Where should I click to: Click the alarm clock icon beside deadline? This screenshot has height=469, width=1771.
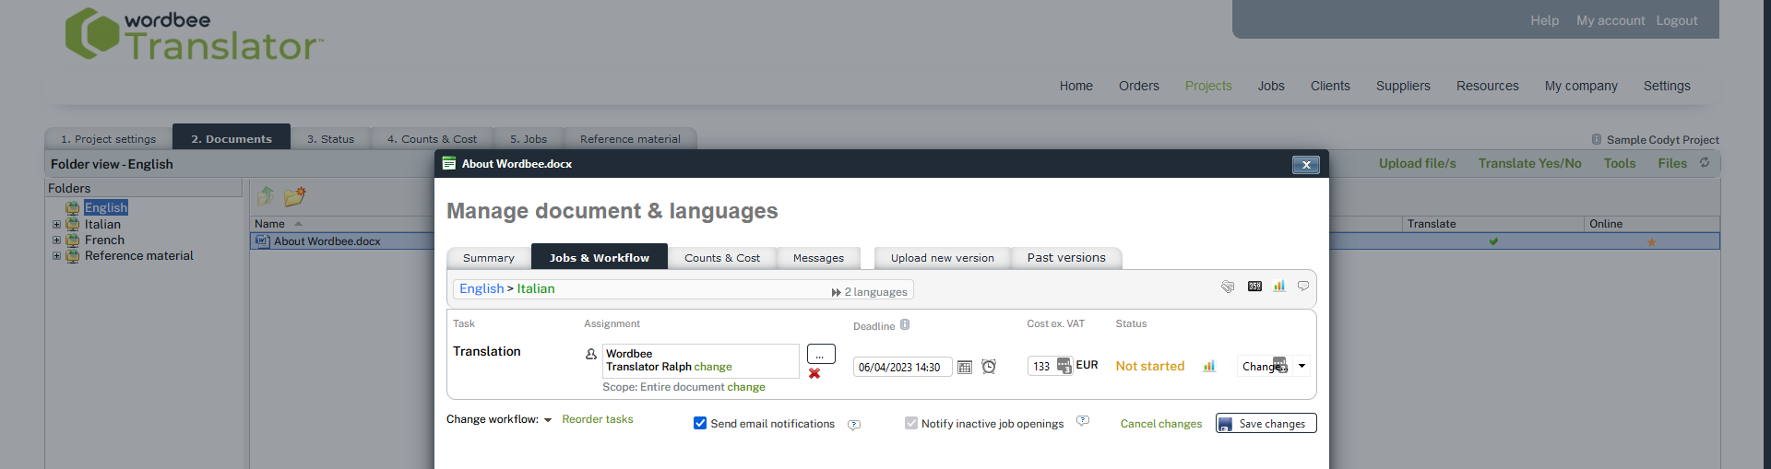(989, 367)
